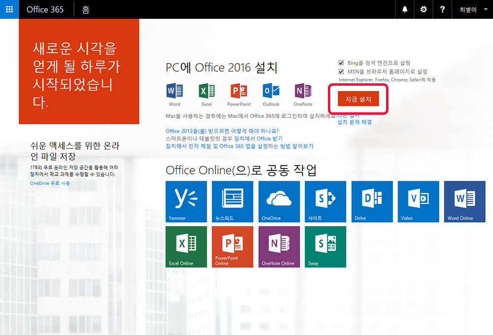Screen dimensions: 493x335
Task: Click the Office 365 title
Action: (45, 9)
